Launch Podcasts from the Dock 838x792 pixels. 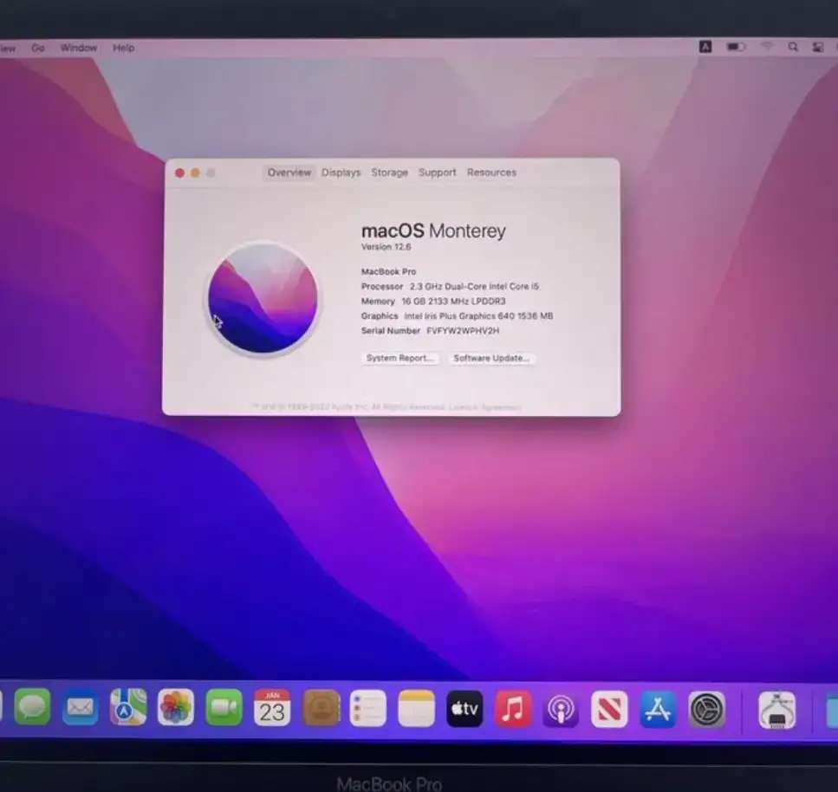click(561, 710)
